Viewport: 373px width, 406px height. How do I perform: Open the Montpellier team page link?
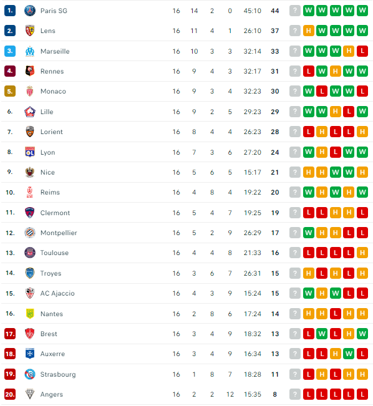tap(59, 233)
